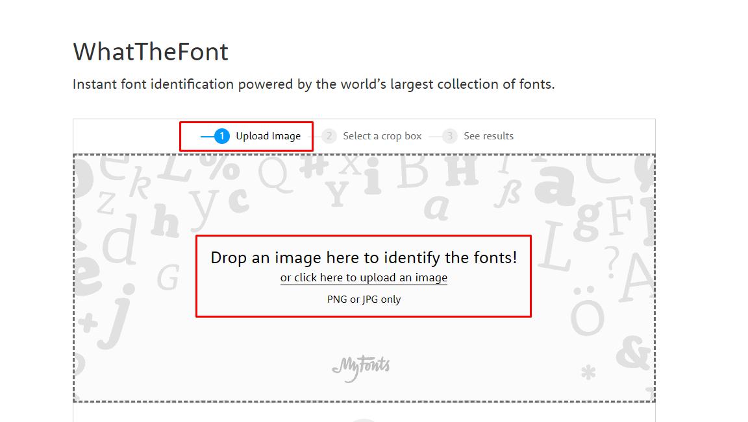The image size is (748, 422).
Task: Switch to the Select a crop box step
Action: 382,136
